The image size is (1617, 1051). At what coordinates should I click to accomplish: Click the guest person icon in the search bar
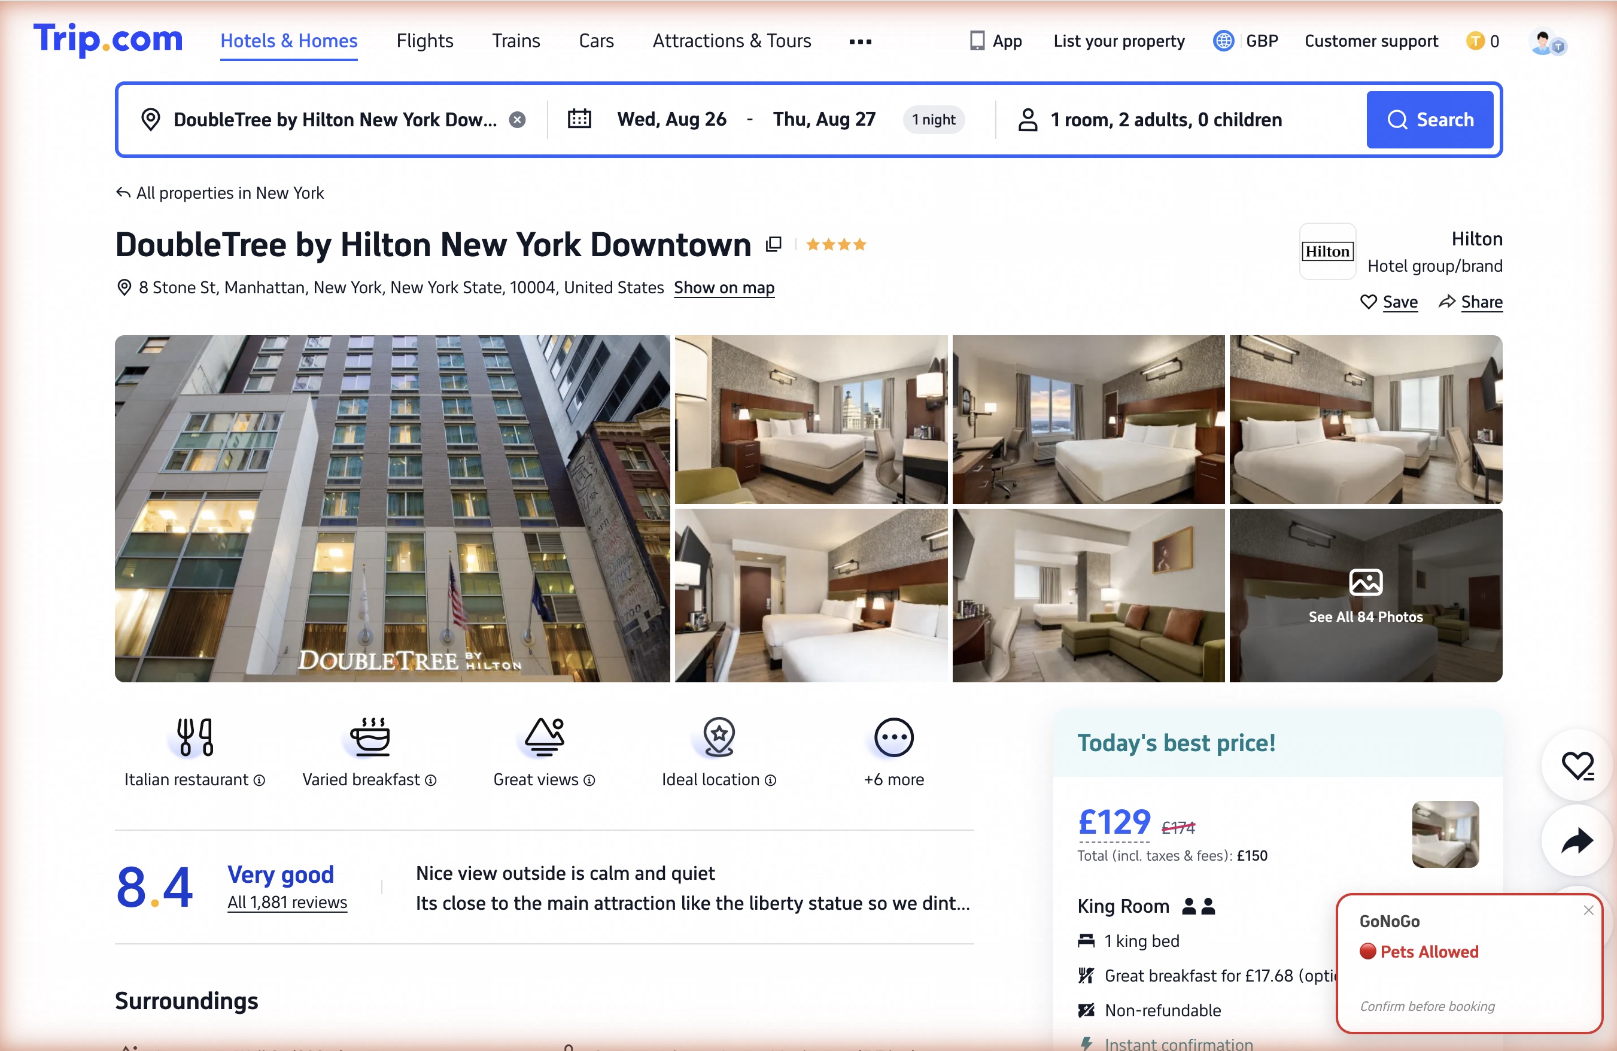point(1028,120)
